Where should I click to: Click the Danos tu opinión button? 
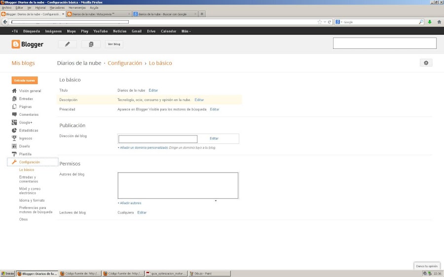[427, 266]
